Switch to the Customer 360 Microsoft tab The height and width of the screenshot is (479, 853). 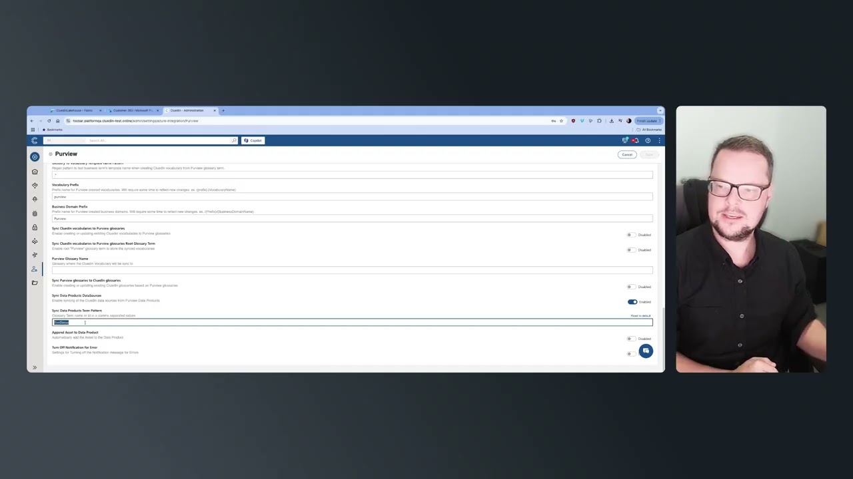tap(133, 110)
